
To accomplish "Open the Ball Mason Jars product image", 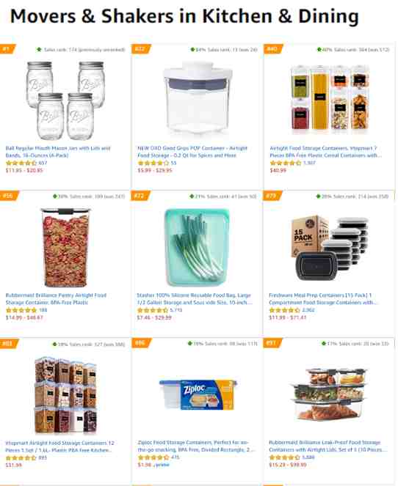I will click(65, 100).
